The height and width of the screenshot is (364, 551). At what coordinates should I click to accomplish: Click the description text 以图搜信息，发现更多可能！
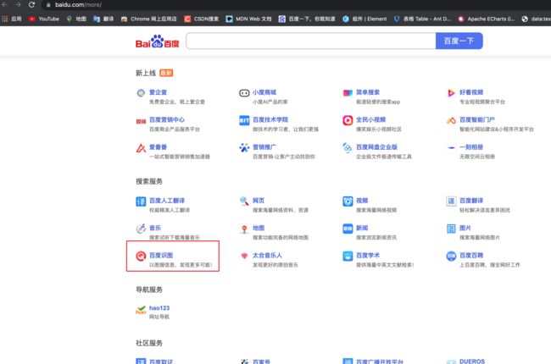(x=181, y=265)
